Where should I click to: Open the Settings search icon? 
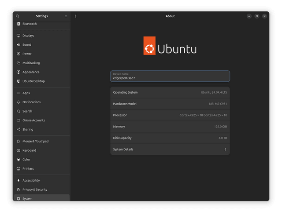tap(18, 16)
